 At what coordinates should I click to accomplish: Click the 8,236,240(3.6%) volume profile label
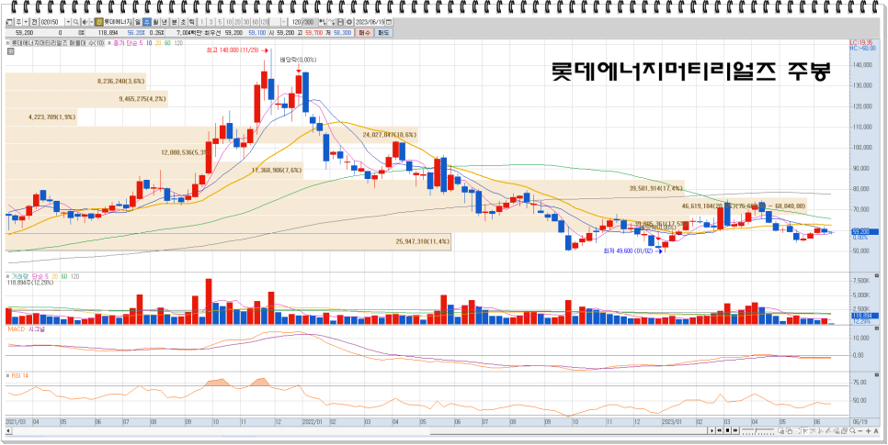pyautogui.click(x=121, y=82)
